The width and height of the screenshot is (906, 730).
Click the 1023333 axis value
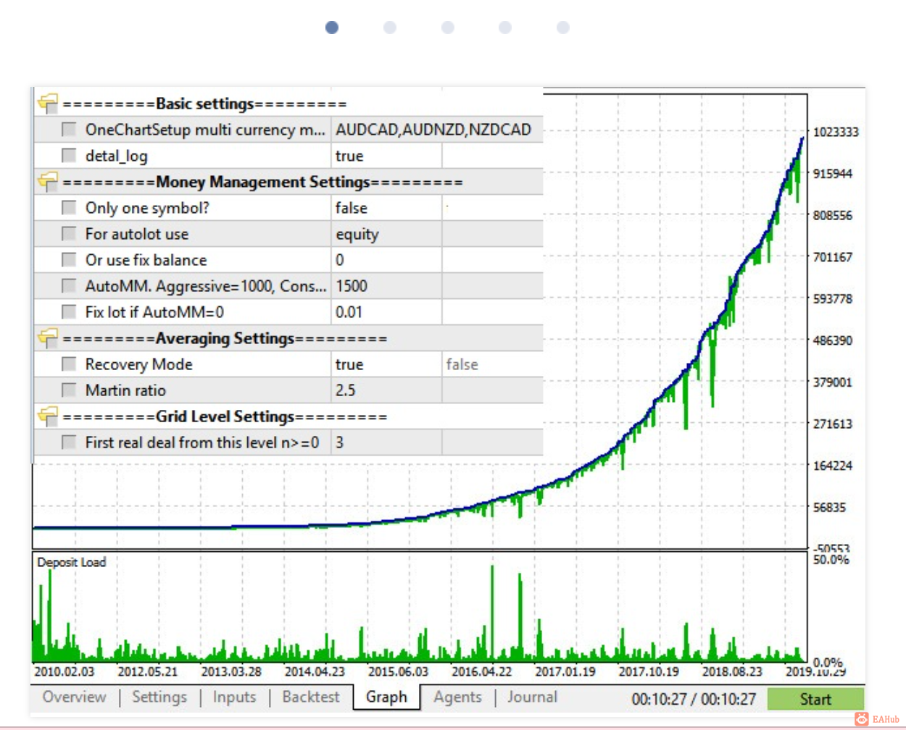[836, 132]
